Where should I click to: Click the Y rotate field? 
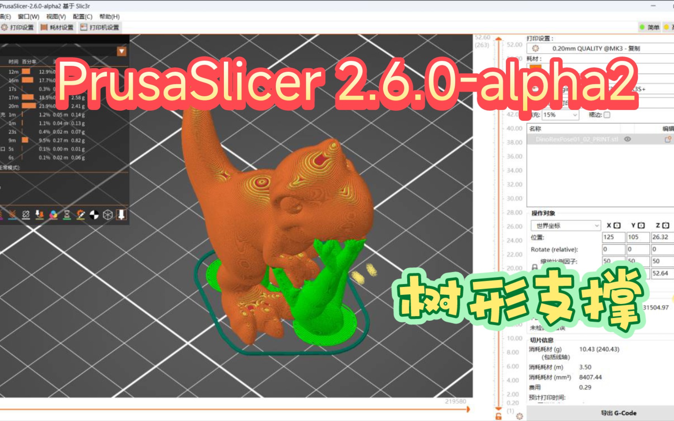(638, 249)
